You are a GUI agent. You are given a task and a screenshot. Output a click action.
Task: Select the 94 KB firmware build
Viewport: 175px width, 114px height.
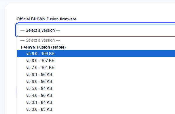point(96,88)
